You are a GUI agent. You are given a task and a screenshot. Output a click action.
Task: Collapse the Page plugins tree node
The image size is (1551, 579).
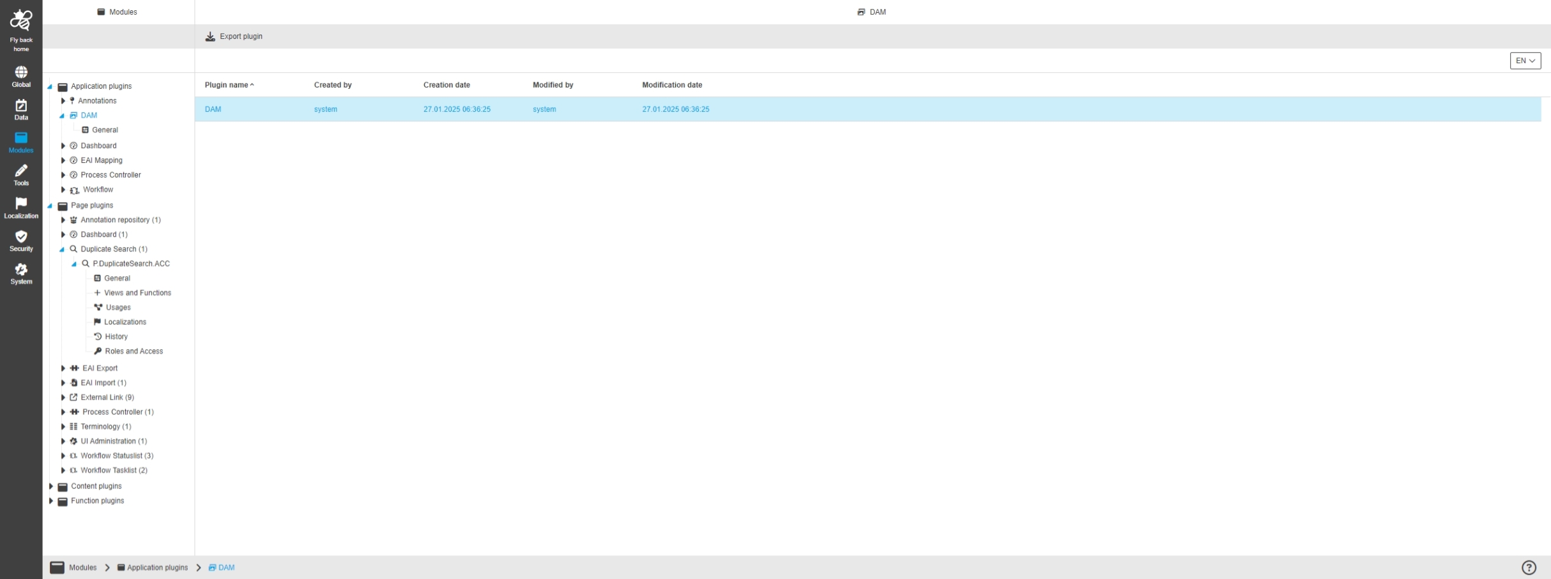pyautogui.click(x=50, y=206)
